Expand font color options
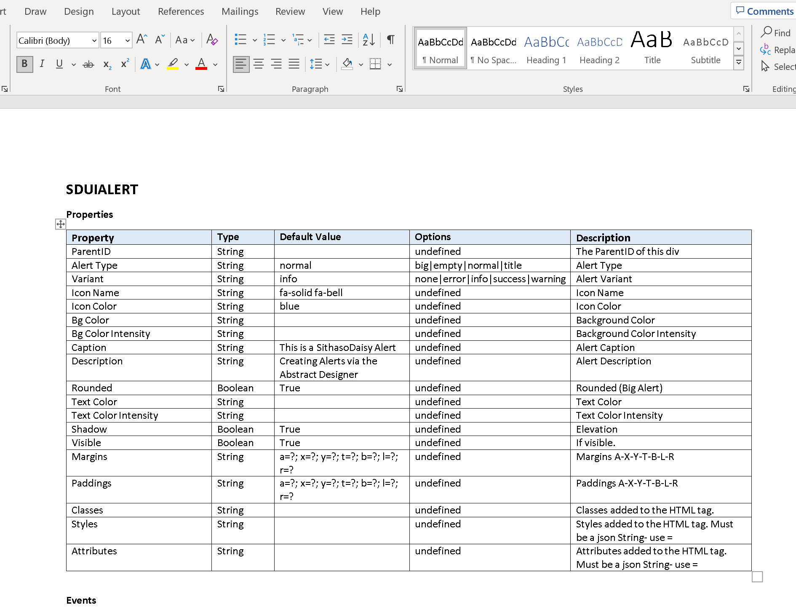The height and width of the screenshot is (615, 796). tap(215, 64)
